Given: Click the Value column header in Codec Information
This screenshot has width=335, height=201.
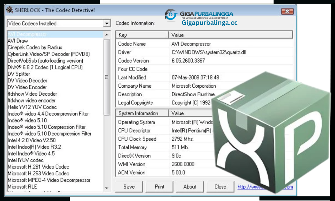Looking at the screenshot, I should tap(231, 35).
